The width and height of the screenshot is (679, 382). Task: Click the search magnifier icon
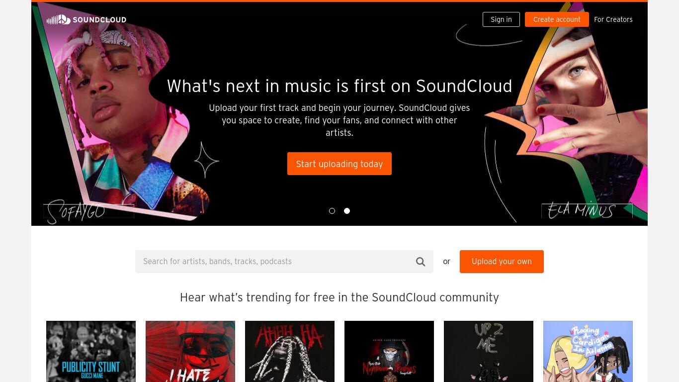point(421,262)
